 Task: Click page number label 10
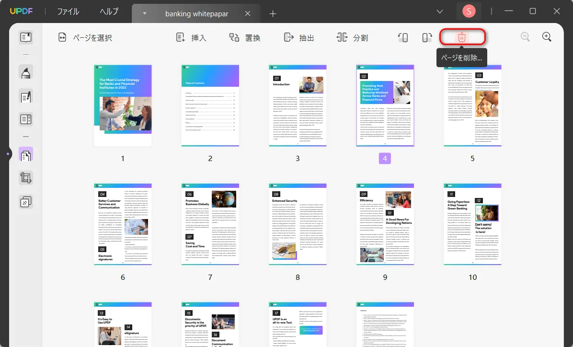472,277
